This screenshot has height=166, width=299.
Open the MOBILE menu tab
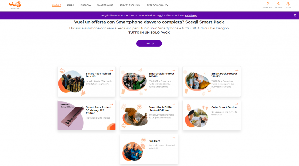pos(56,5)
